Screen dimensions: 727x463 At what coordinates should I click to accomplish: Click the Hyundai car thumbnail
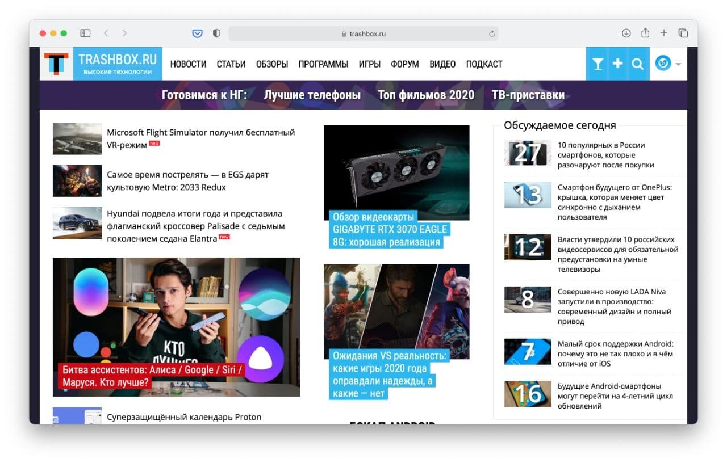point(77,224)
